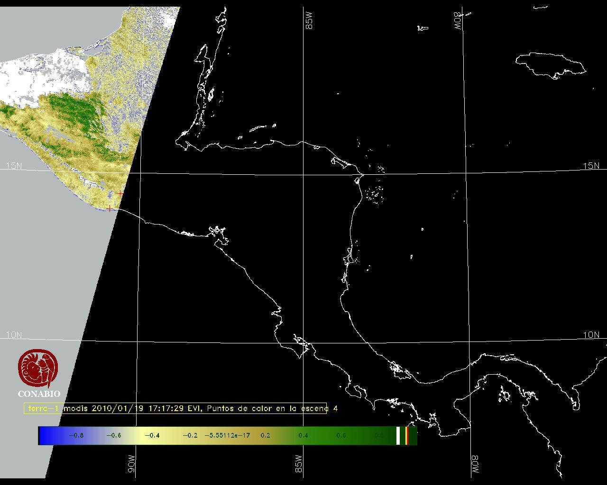Click the white stripe on the color bar

tap(398, 435)
